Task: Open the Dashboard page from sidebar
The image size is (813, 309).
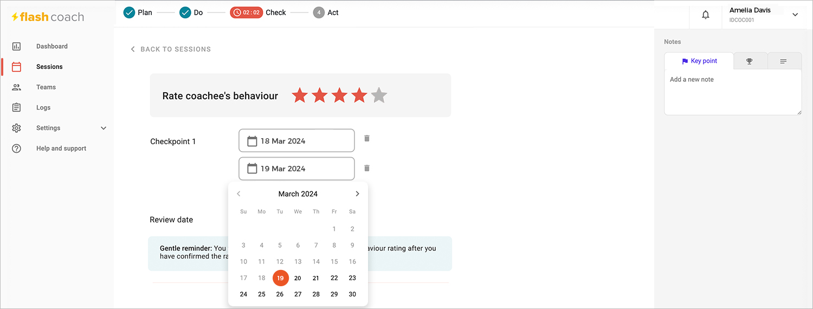Action: tap(52, 46)
